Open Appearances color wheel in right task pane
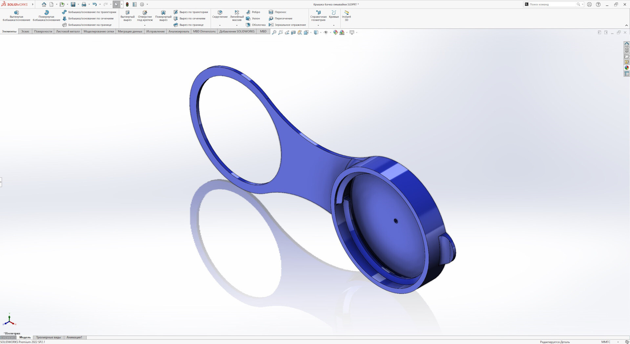630x344 pixels. click(x=627, y=68)
